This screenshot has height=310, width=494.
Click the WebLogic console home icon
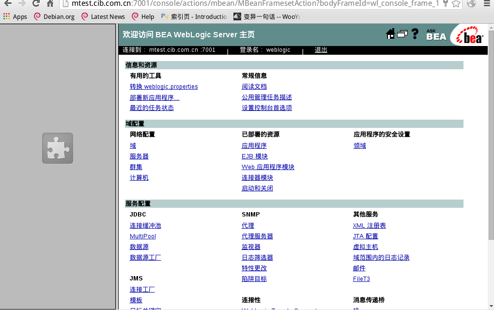390,34
